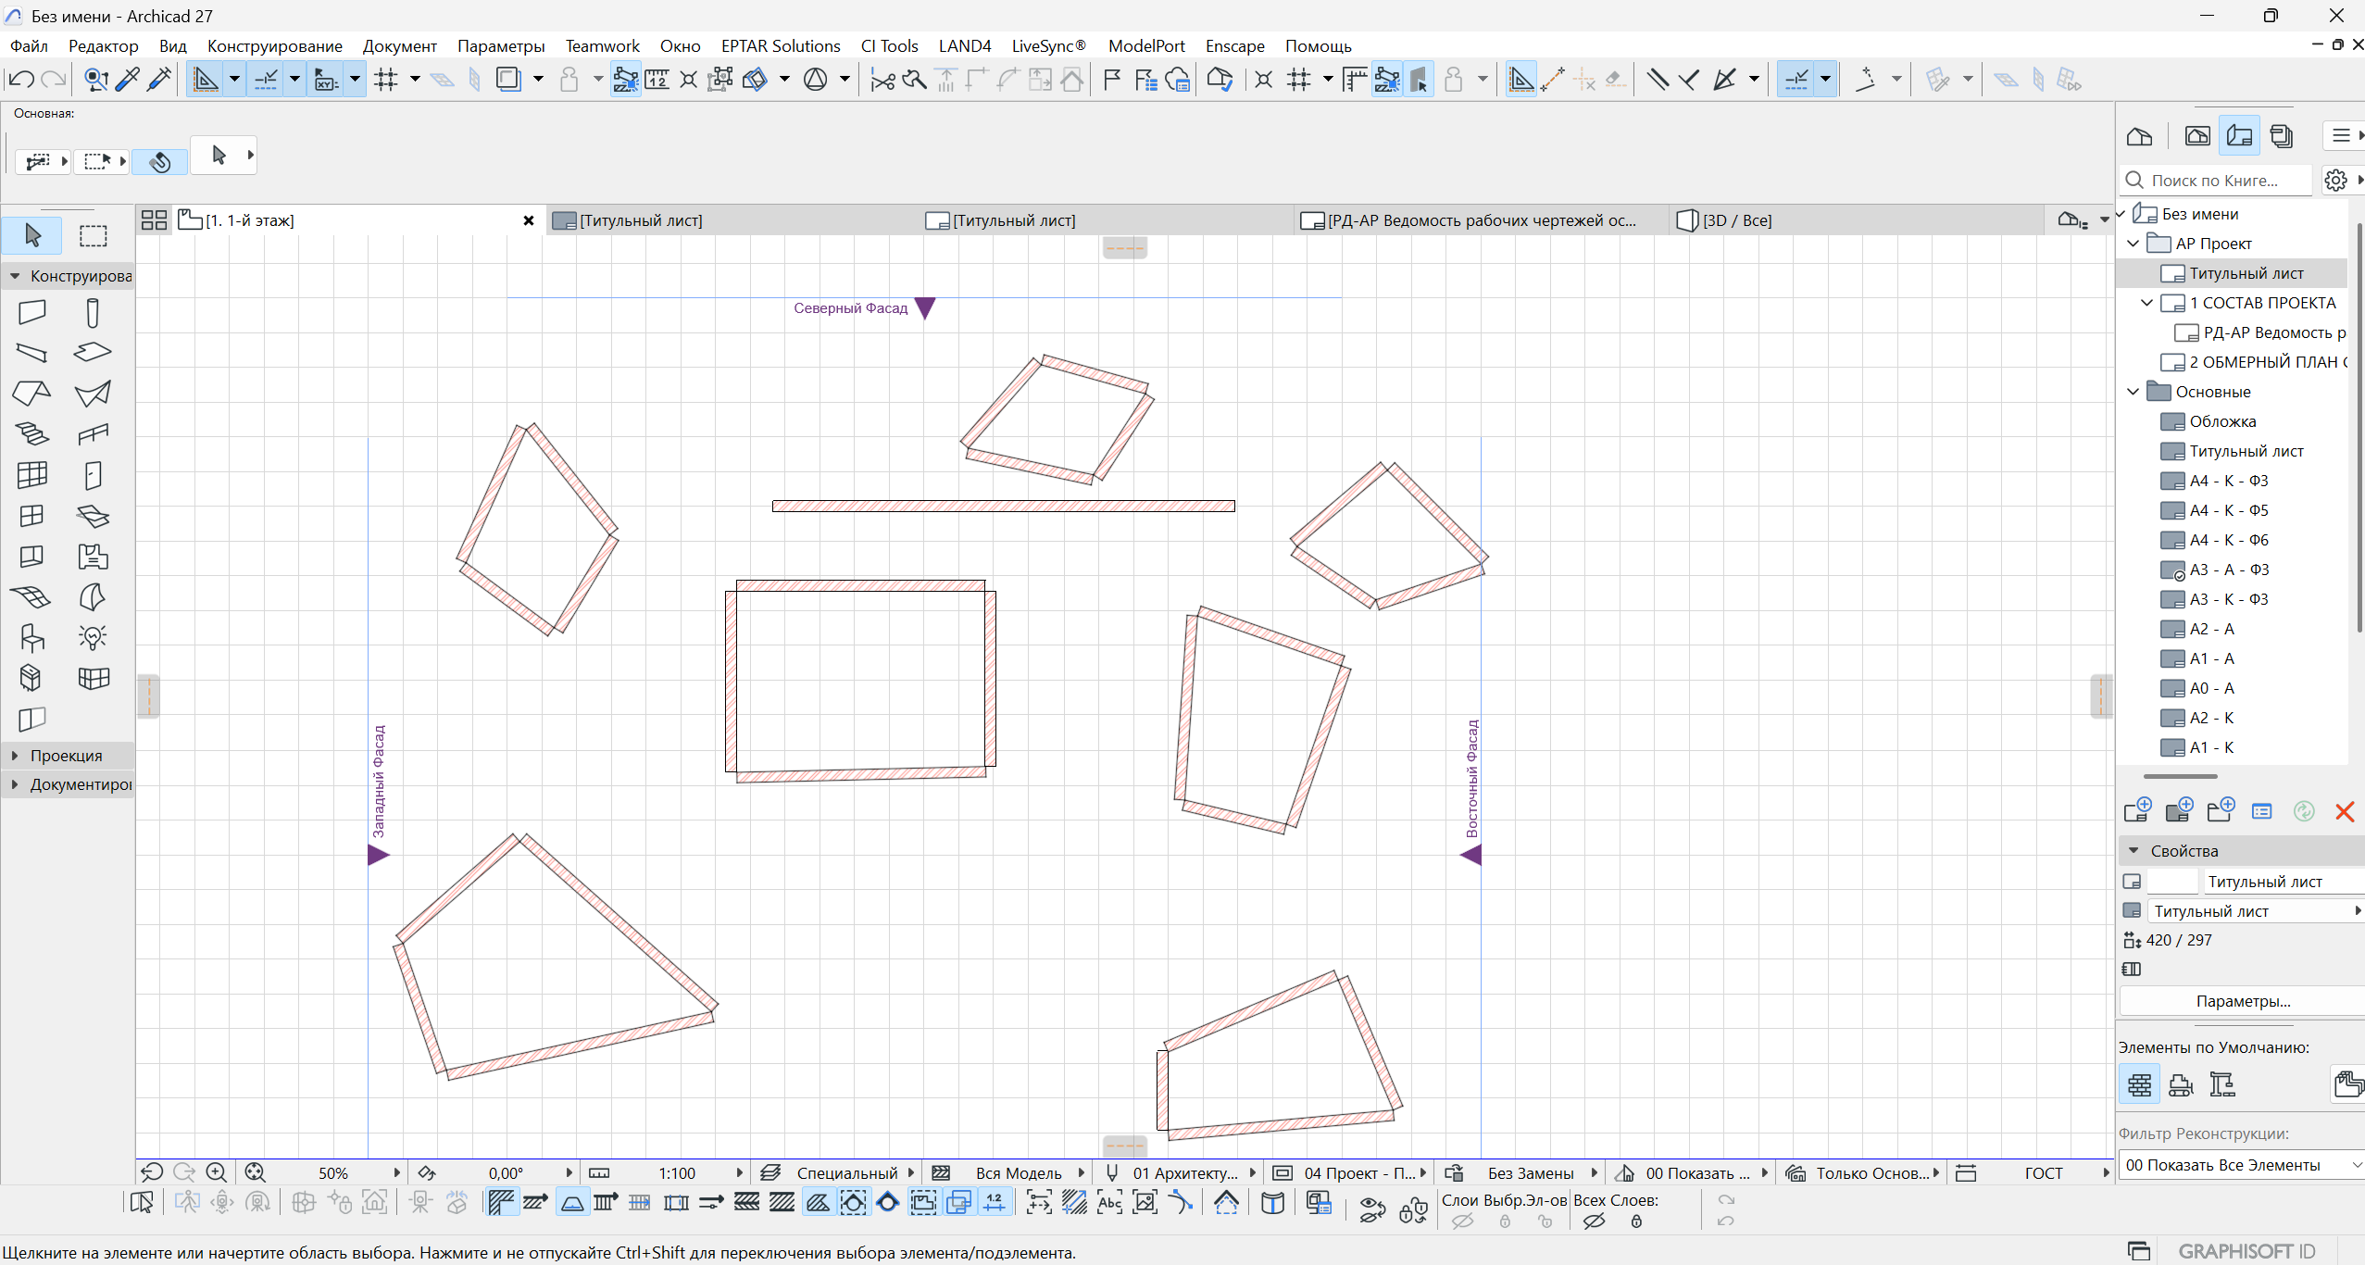
Task: Open View Map in Navigator
Action: tap(2197, 136)
